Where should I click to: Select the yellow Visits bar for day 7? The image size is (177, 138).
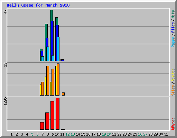pos(40,90)
